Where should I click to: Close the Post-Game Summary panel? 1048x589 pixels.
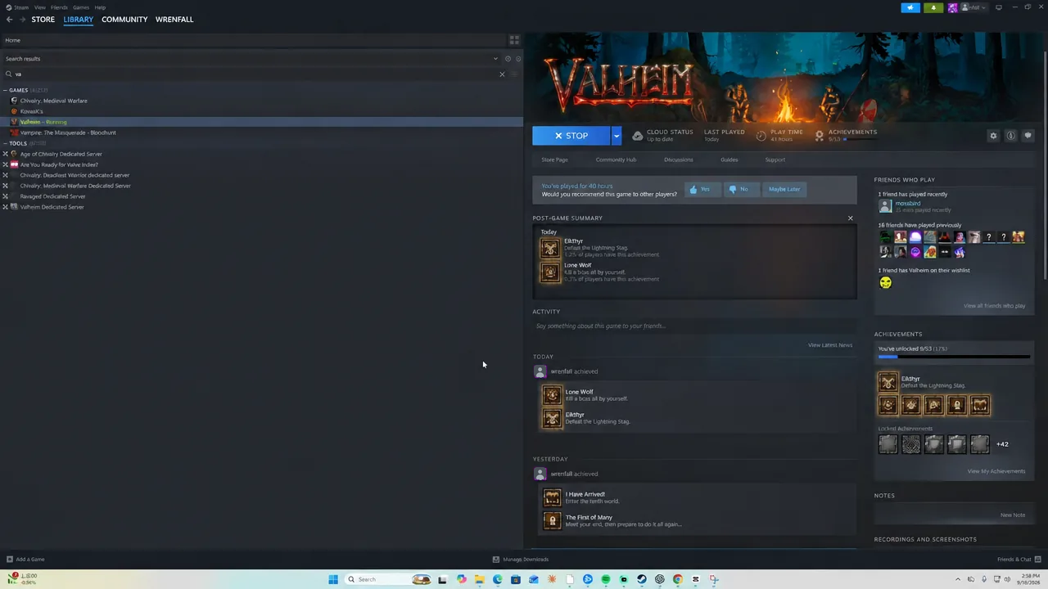[x=850, y=218]
